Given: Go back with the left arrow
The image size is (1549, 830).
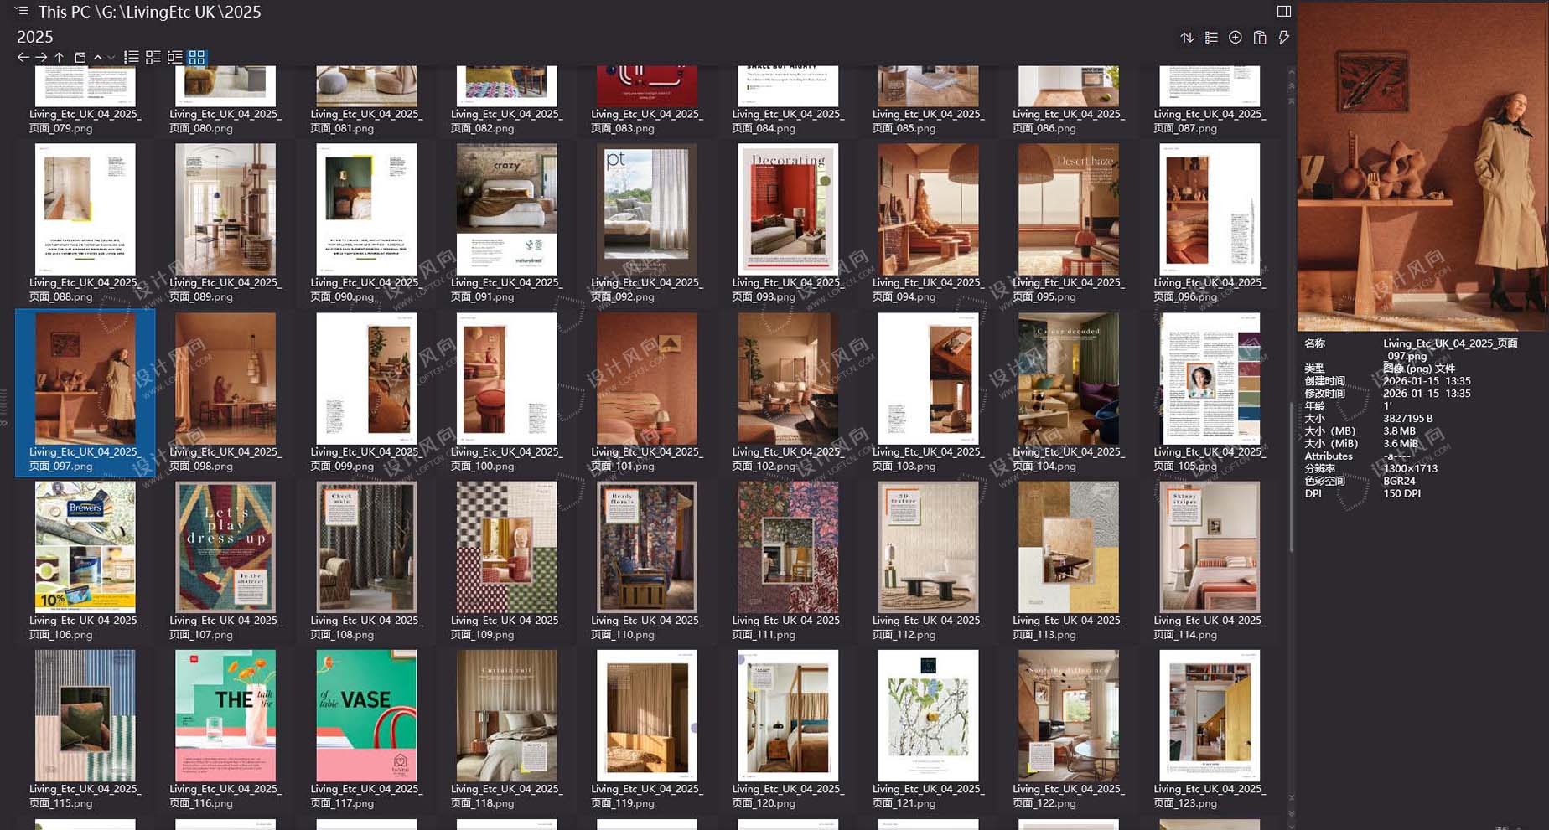Looking at the screenshot, I should [23, 58].
